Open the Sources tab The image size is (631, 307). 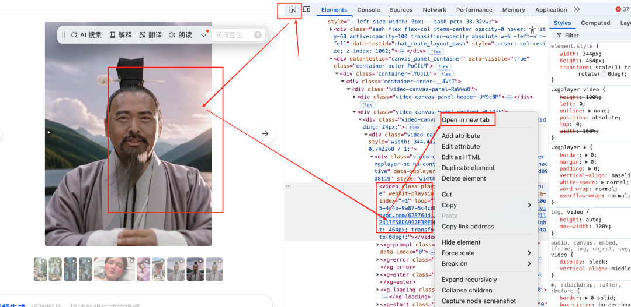click(401, 10)
